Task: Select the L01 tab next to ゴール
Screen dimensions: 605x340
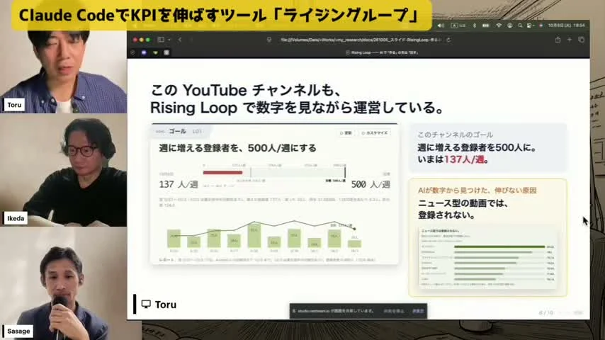Action: [197, 132]
